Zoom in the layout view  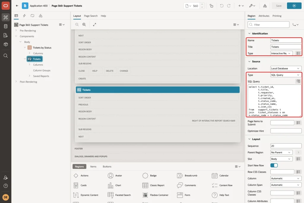84,25
